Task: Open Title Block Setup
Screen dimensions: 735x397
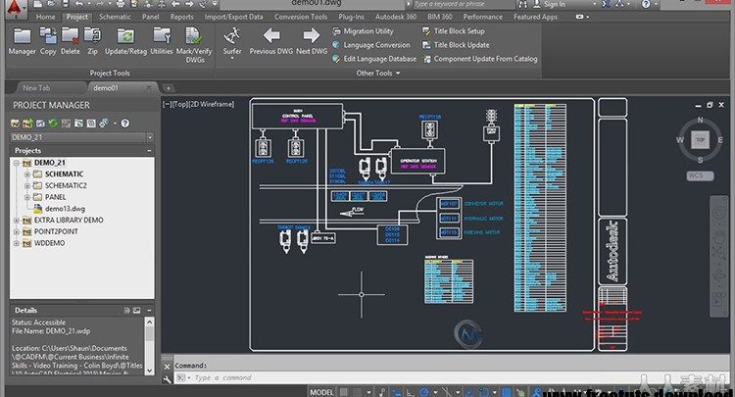Action: (454, 31)
